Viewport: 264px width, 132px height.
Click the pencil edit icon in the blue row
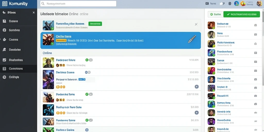coord(192,39)
